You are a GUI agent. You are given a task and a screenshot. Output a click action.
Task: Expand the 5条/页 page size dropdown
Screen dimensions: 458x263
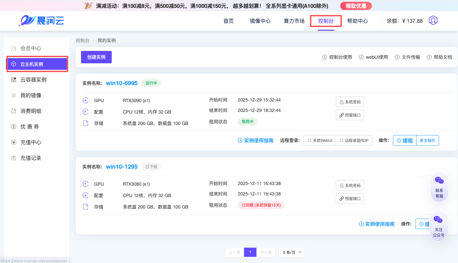coord(291,252)
